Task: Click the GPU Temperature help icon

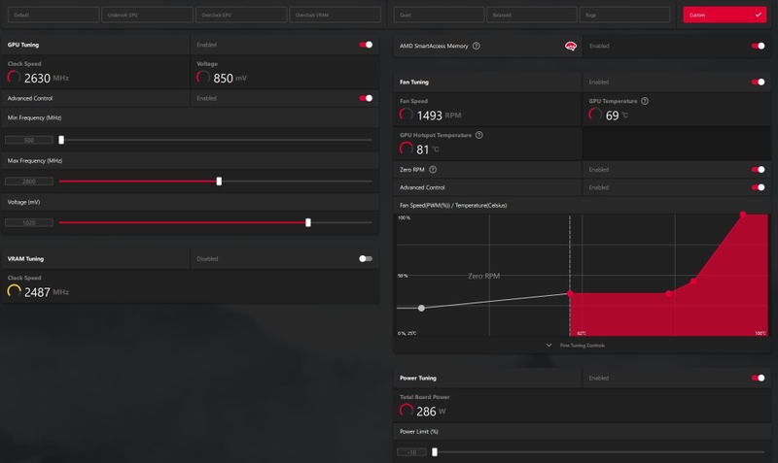Action: (645, 101)
